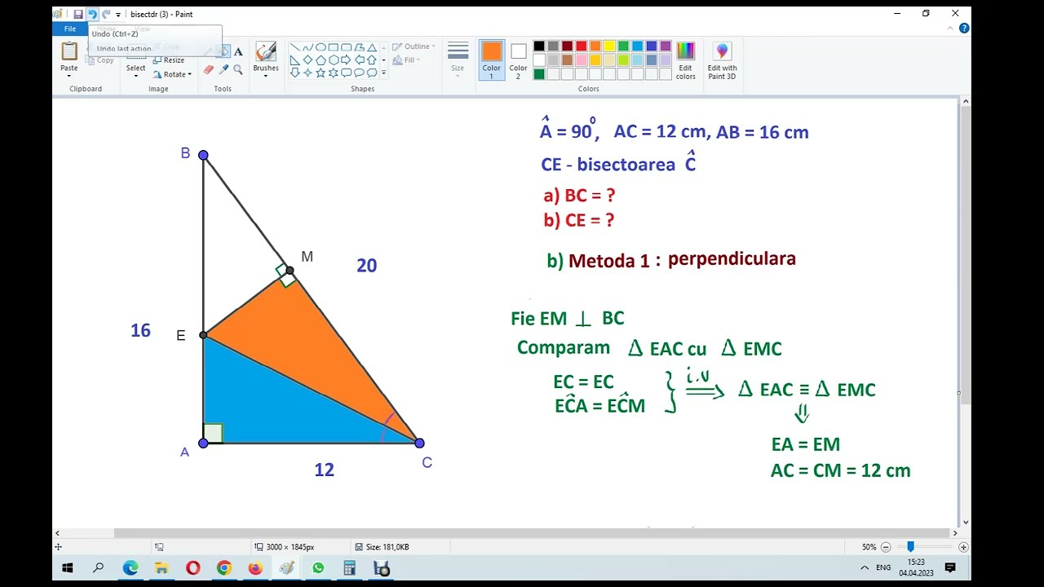Choose the Oval shape in the Shapes gallery

(321, 47)
